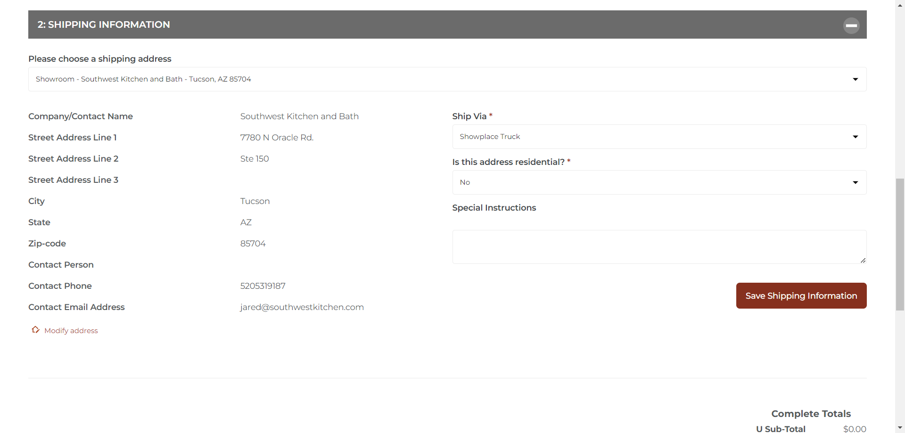The width and height of the screenshot is (905, 433).
Task: Click the Contact Person label
Action: (x=61, y=265)
